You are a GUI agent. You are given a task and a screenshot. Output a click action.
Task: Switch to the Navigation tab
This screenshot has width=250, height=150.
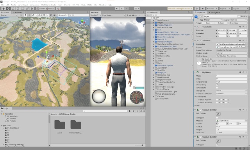[x=214, y=12]
